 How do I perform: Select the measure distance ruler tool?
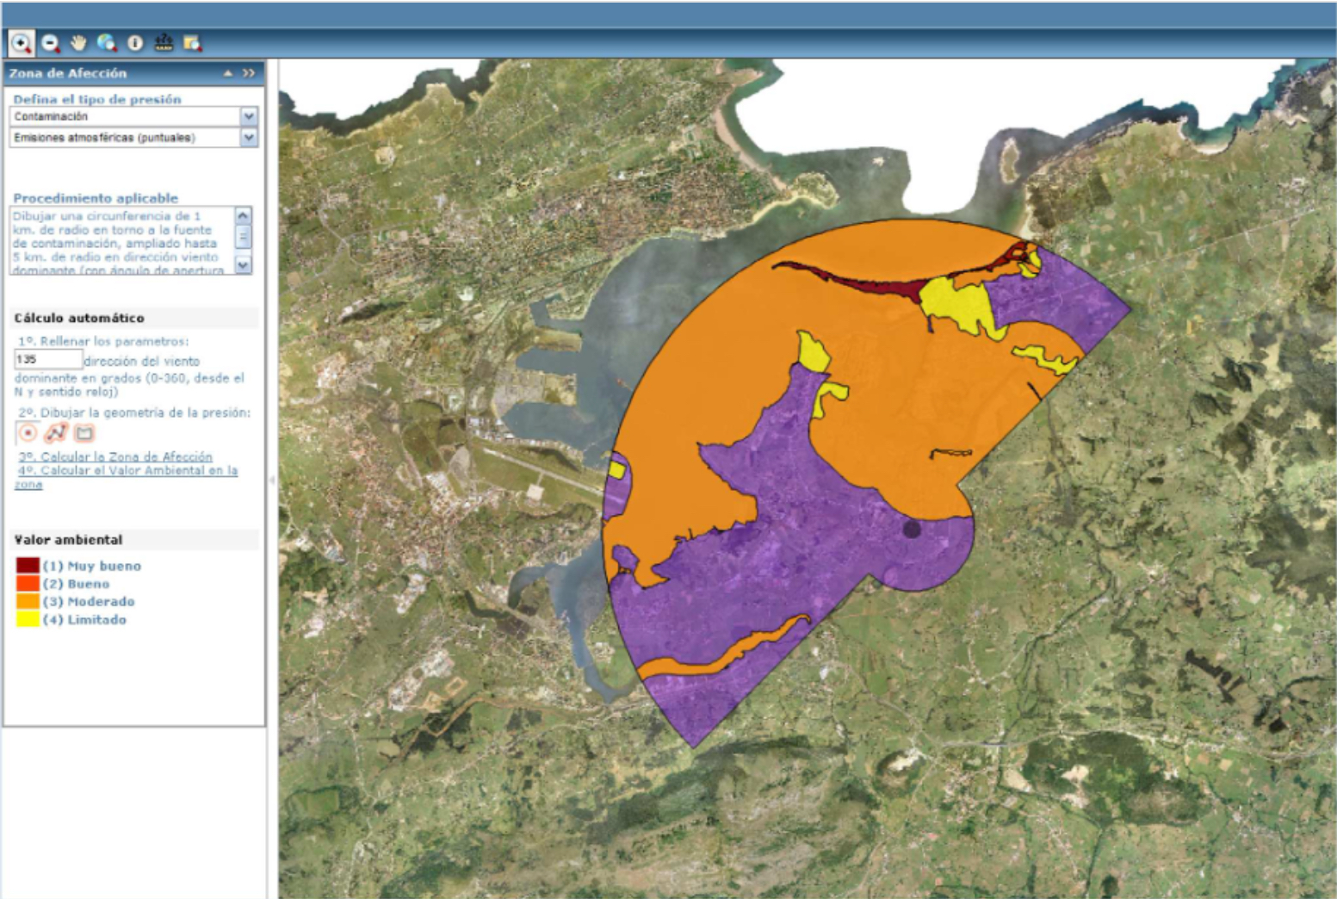[164, 42]
